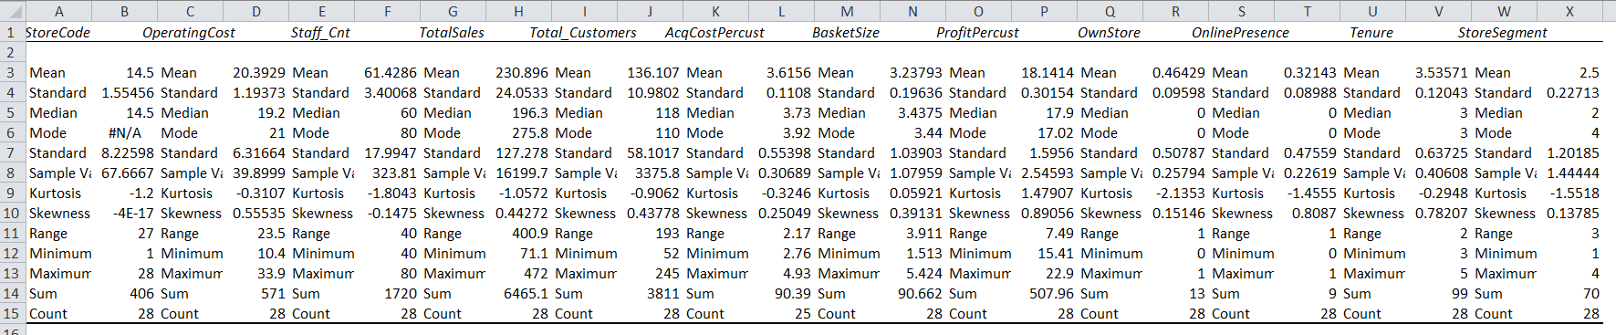Click the StoreSegment header cell
The width and height of the screenshot is (1616, 335).
1503,32
